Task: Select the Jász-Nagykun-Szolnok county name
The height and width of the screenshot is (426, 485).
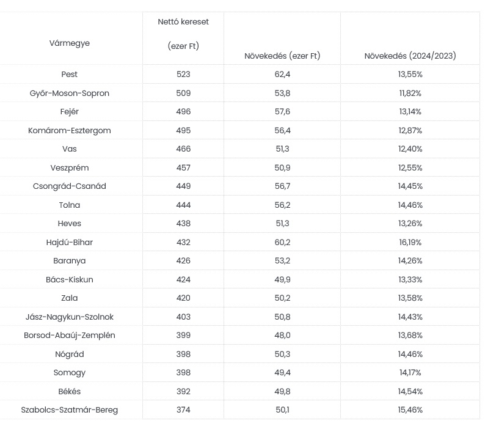Action: point(70,317)
